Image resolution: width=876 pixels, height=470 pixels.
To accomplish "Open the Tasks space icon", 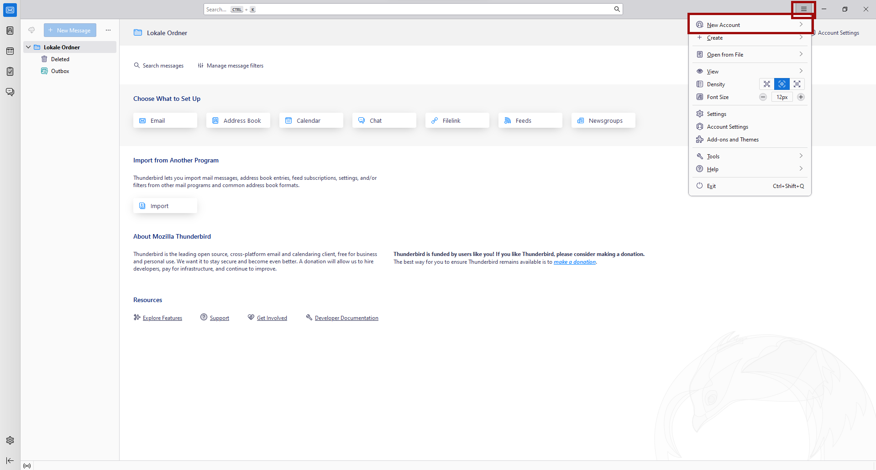I will [x=10, y=72].
